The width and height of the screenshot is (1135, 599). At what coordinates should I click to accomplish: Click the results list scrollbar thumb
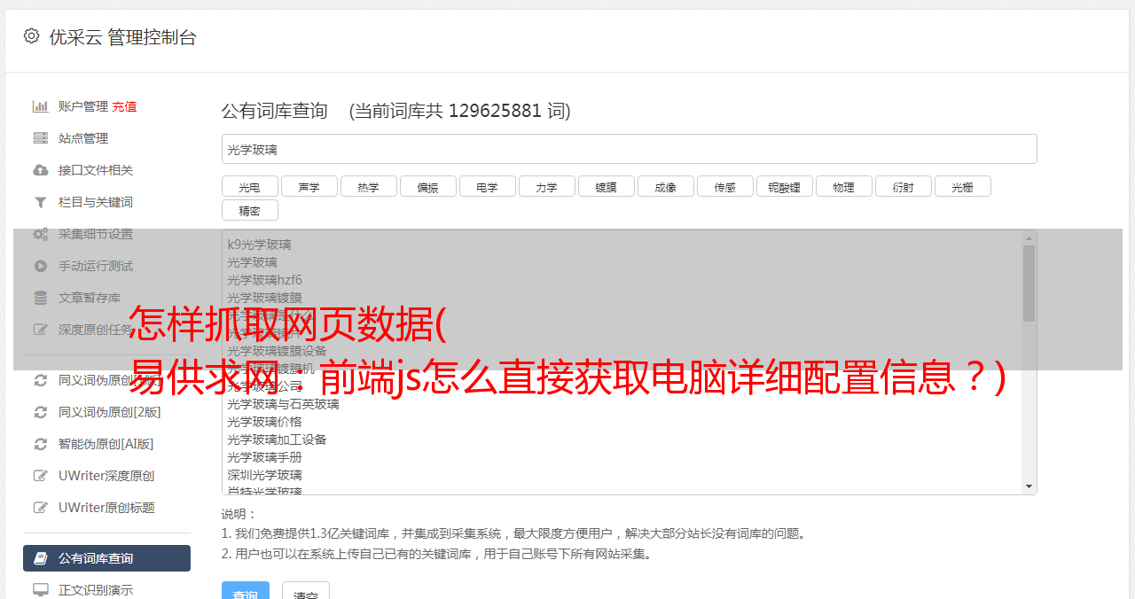pos(1029,284)
